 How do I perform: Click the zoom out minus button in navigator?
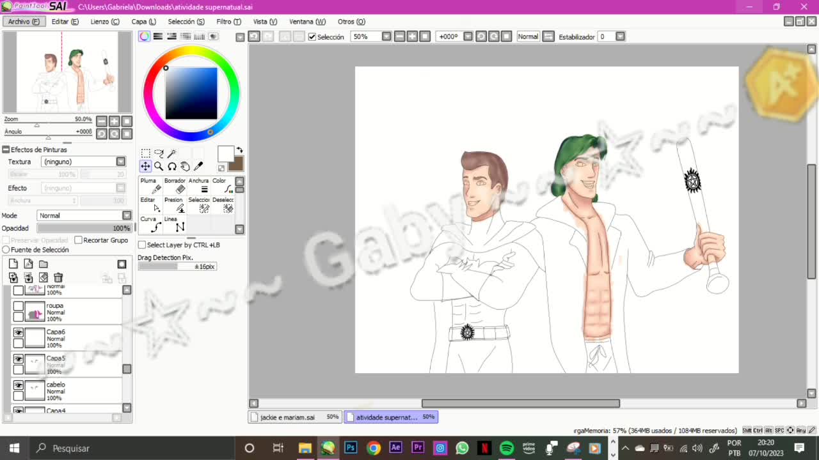click(x=102, y=121)
